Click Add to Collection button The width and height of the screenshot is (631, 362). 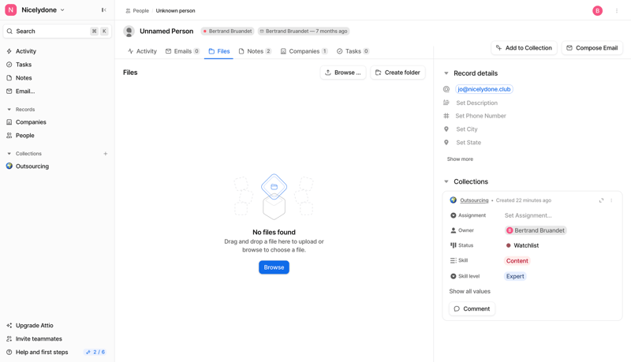(524, 48)
